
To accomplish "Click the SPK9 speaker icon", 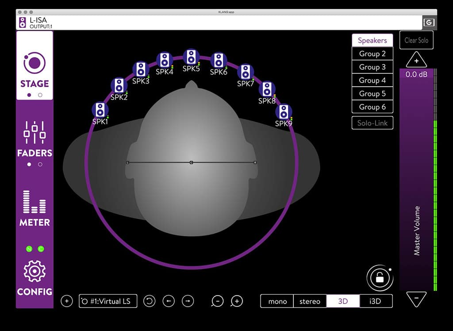I will coord(284,112).
